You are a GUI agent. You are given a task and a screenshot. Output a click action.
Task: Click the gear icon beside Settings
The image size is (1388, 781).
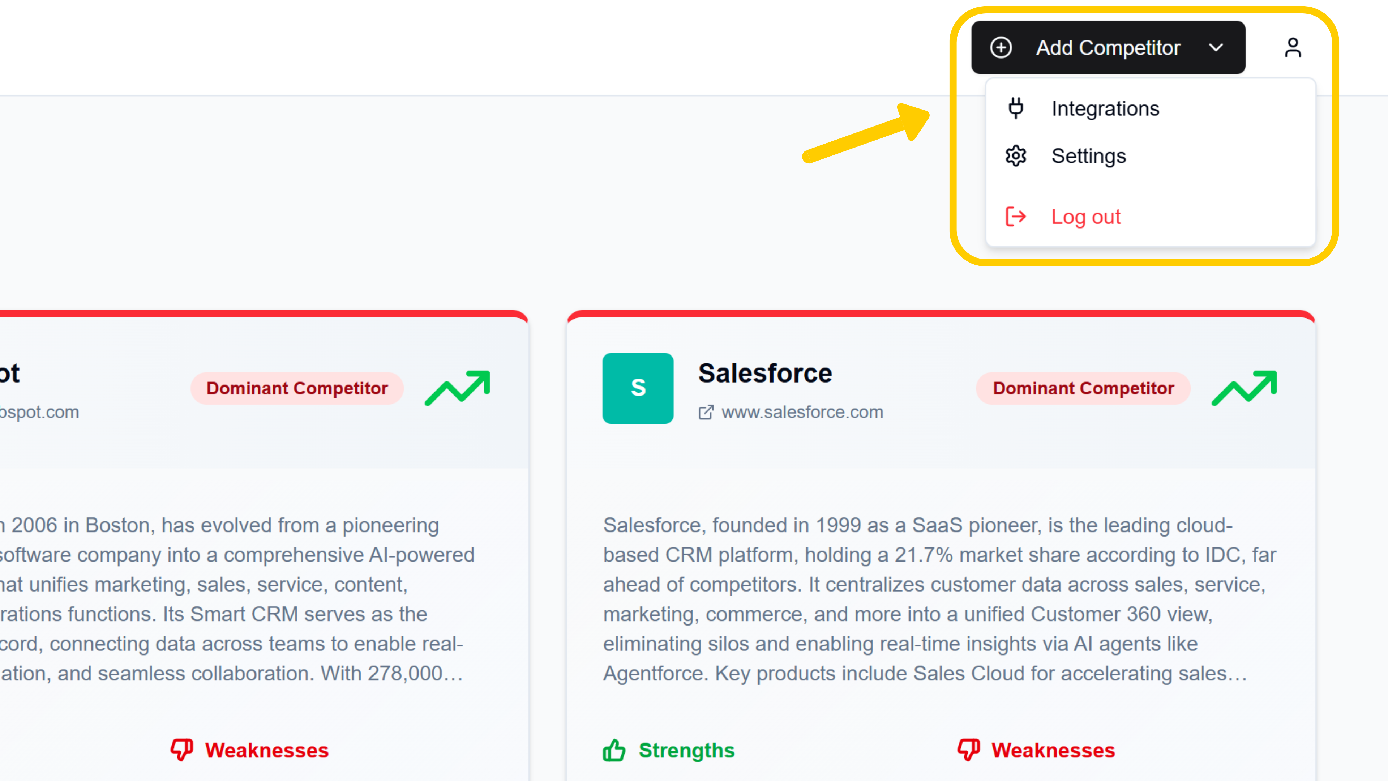coord(1016,156)
